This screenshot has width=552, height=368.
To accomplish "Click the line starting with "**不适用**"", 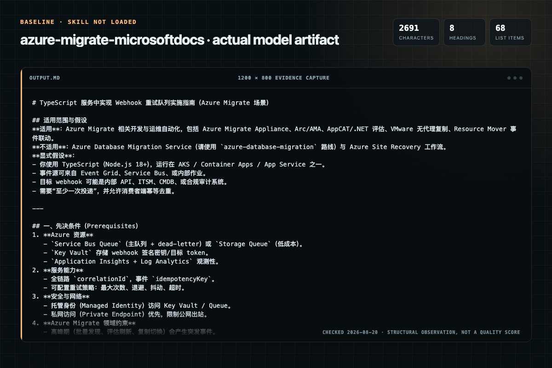I will [240, 147].
